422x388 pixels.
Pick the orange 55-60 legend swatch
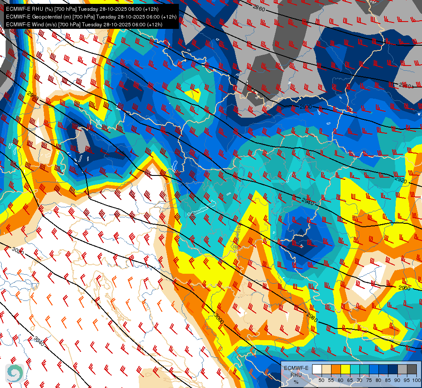pos(336,369)
